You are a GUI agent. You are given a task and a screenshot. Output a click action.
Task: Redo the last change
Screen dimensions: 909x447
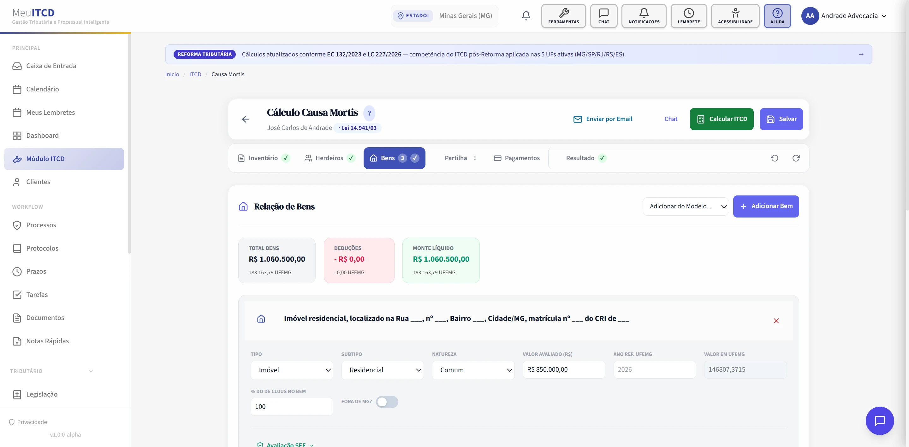796,158
